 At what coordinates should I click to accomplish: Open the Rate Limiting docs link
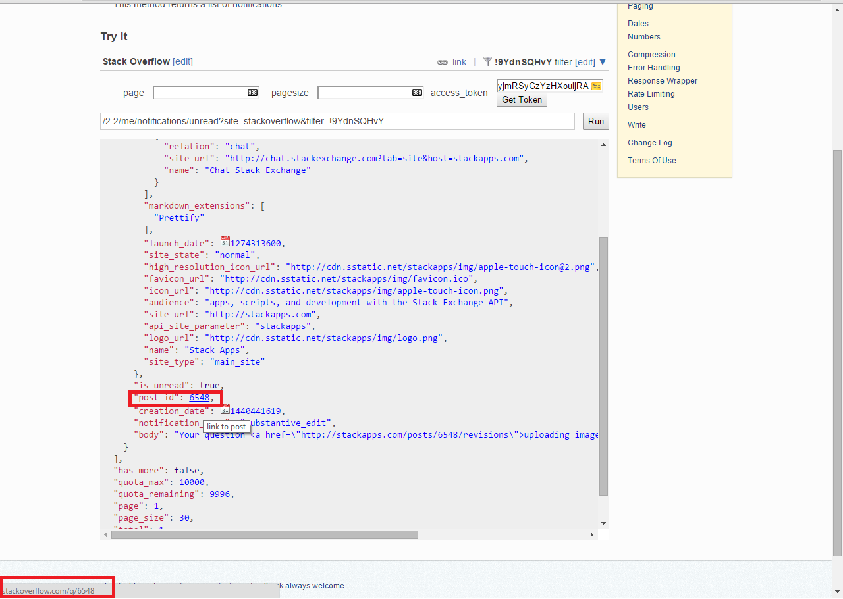point(651,94)
